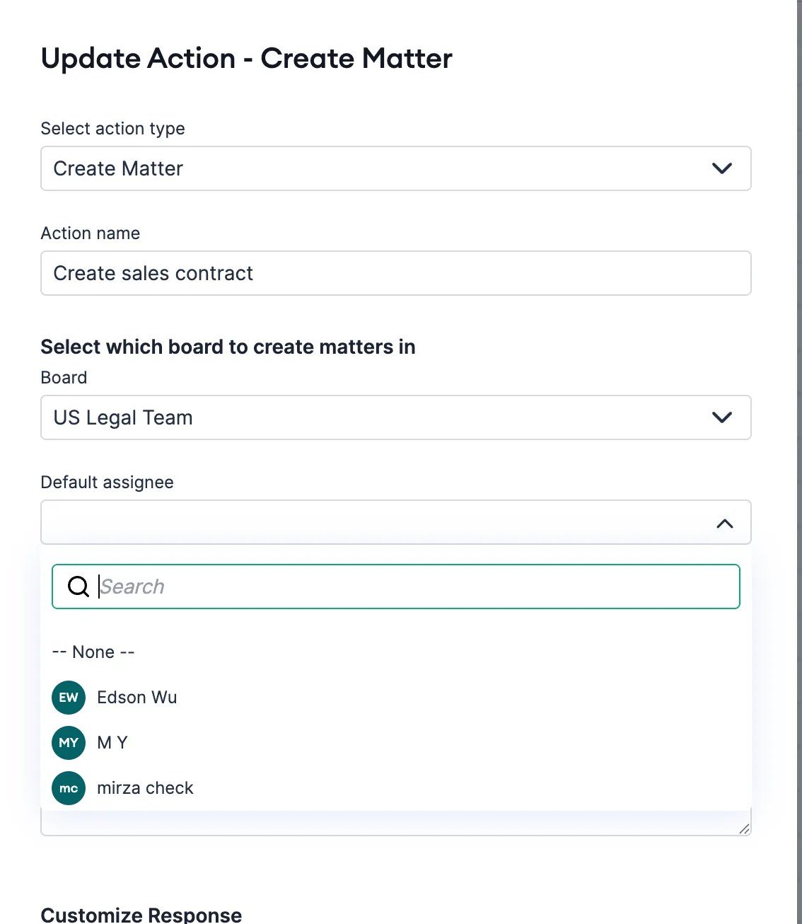Select the mc avatar icon

tap(69, 788)
